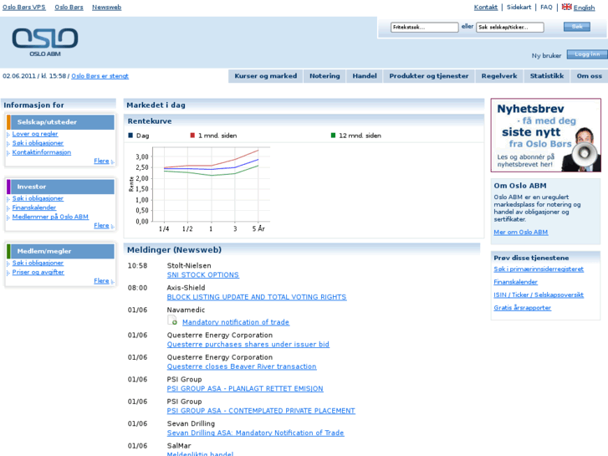The image size is (608, 456).
Task: Open Mer om Oslo ABM link
Action: pyautogui.click(x=521, y=232)
